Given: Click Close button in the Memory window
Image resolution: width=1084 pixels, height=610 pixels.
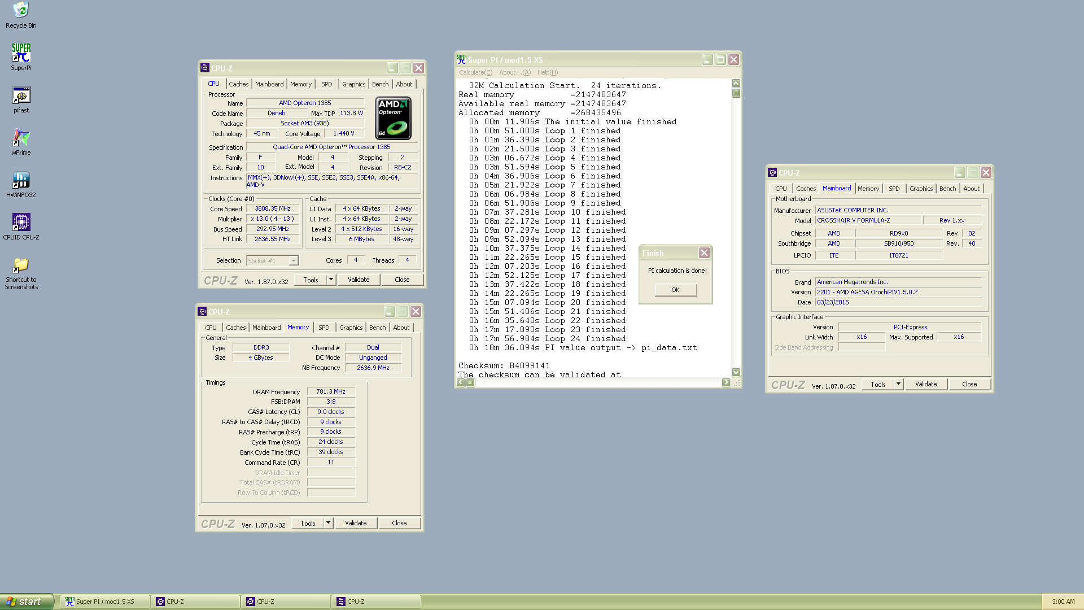Looking at the screenshot, I should pyautogui.click(x=399, y=523).
